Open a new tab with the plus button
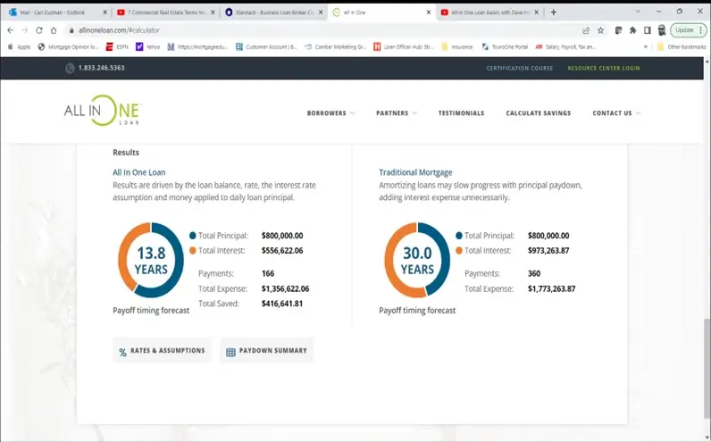This screenshot has height=442, width=711. [553, 13]
